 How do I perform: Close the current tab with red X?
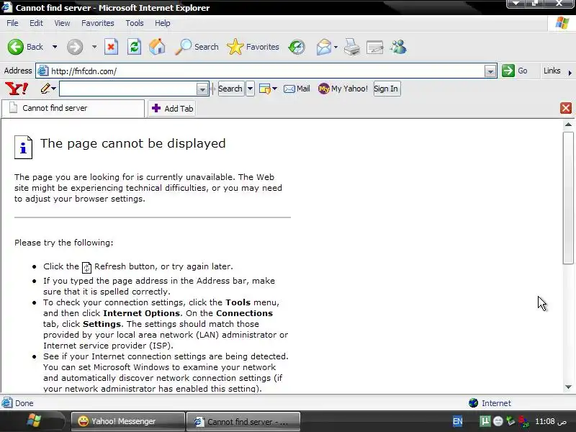pos(566,108)
